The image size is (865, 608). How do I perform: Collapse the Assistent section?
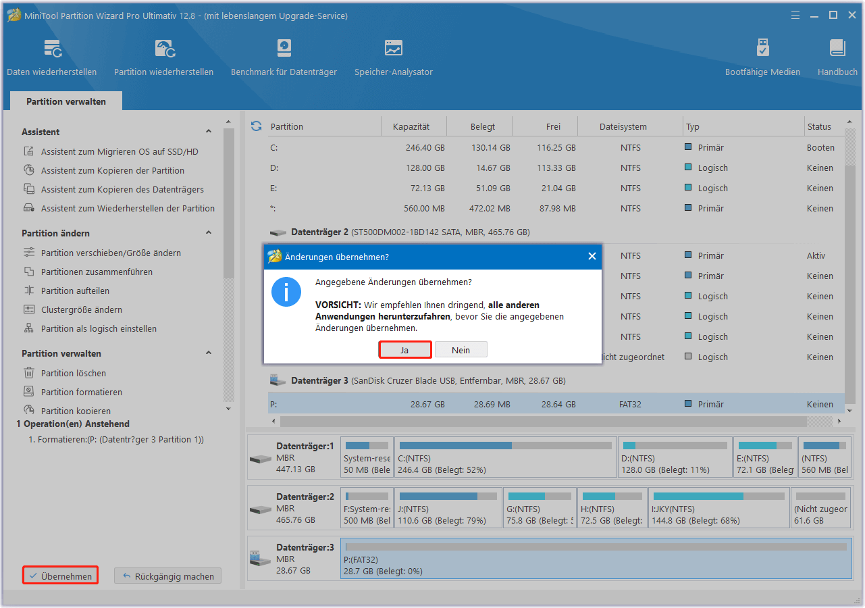pyautogui.click(x=209, y=132)
